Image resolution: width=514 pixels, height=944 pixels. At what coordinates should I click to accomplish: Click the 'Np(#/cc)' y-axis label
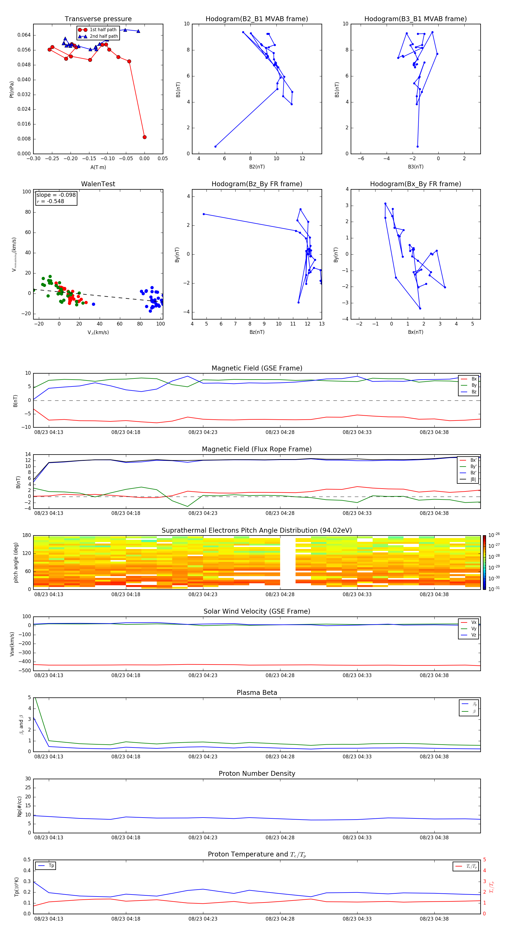coord(19,806)
